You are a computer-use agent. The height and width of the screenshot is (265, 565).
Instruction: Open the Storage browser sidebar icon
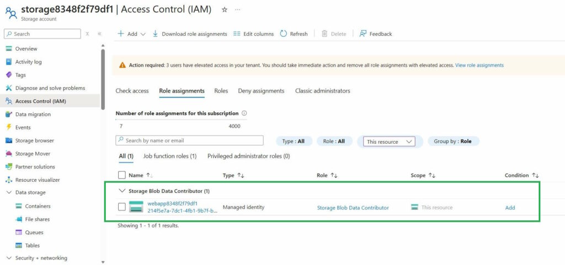point(9,140)
